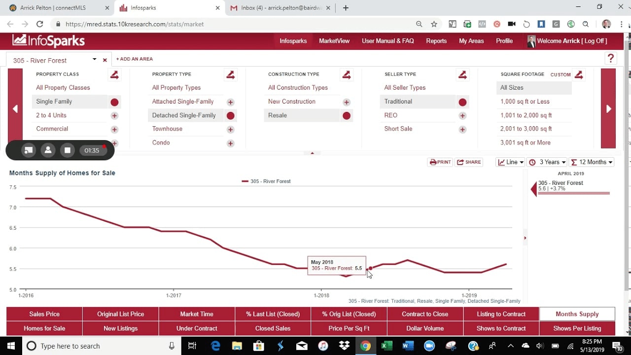This screenshot has height=355, width=631.
Task: Click the 305 - River Forest summary arrow
Action: (533, 189)
